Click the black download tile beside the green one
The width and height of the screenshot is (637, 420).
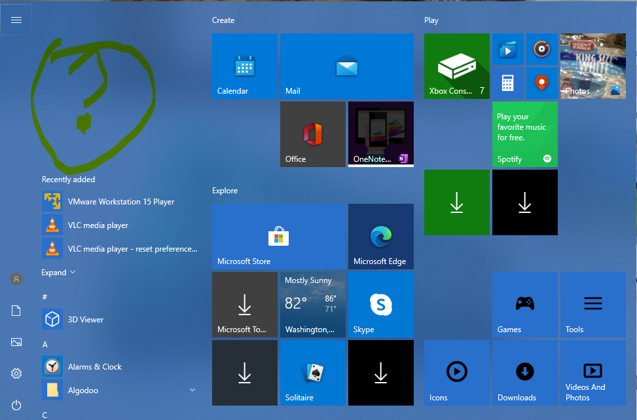click(525, 202)
